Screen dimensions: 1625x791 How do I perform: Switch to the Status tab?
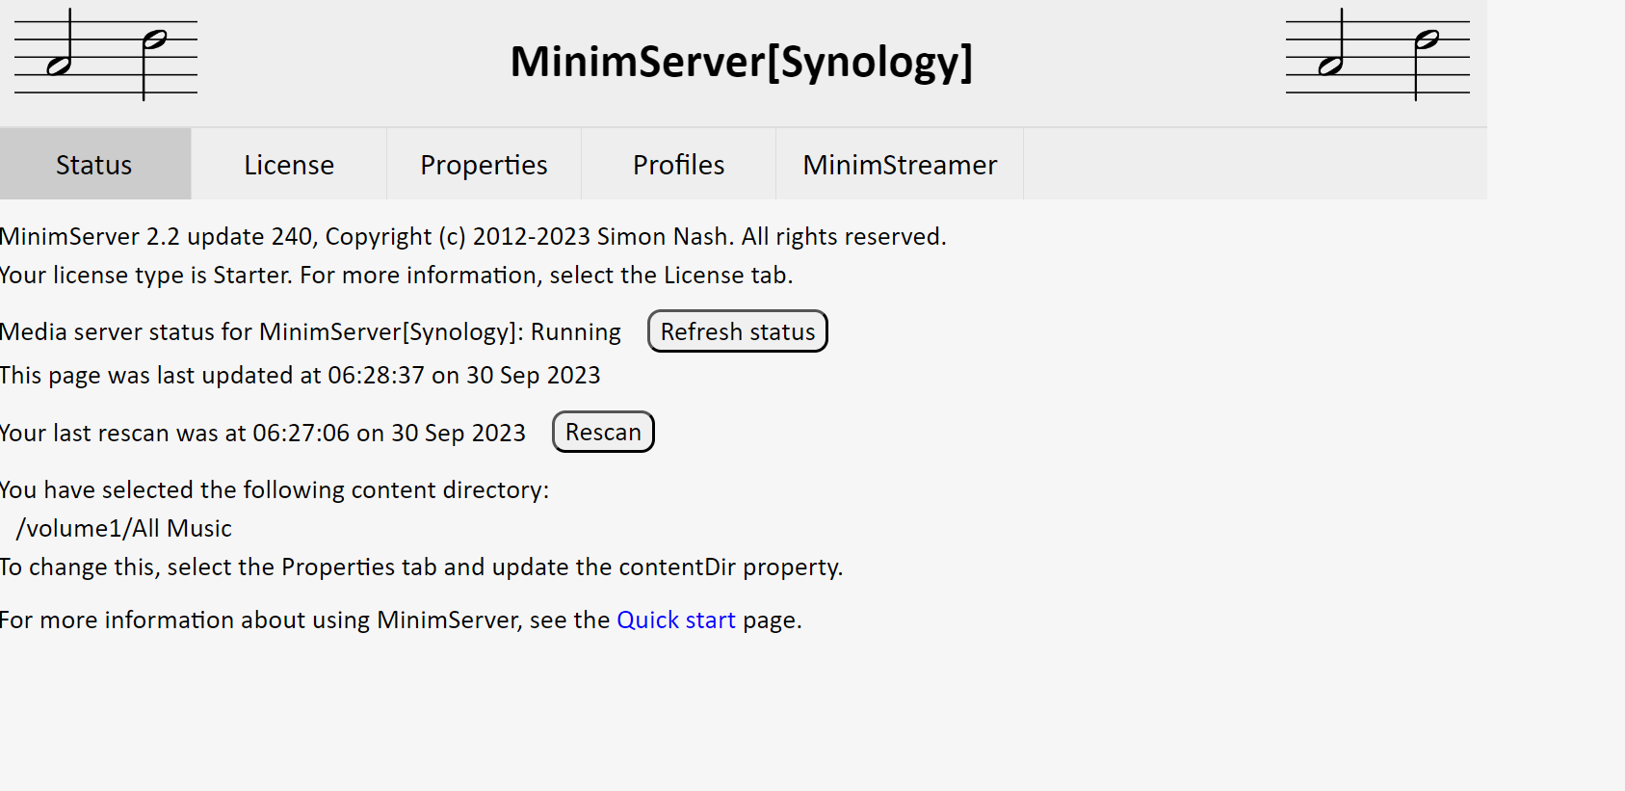click(94, 165)
